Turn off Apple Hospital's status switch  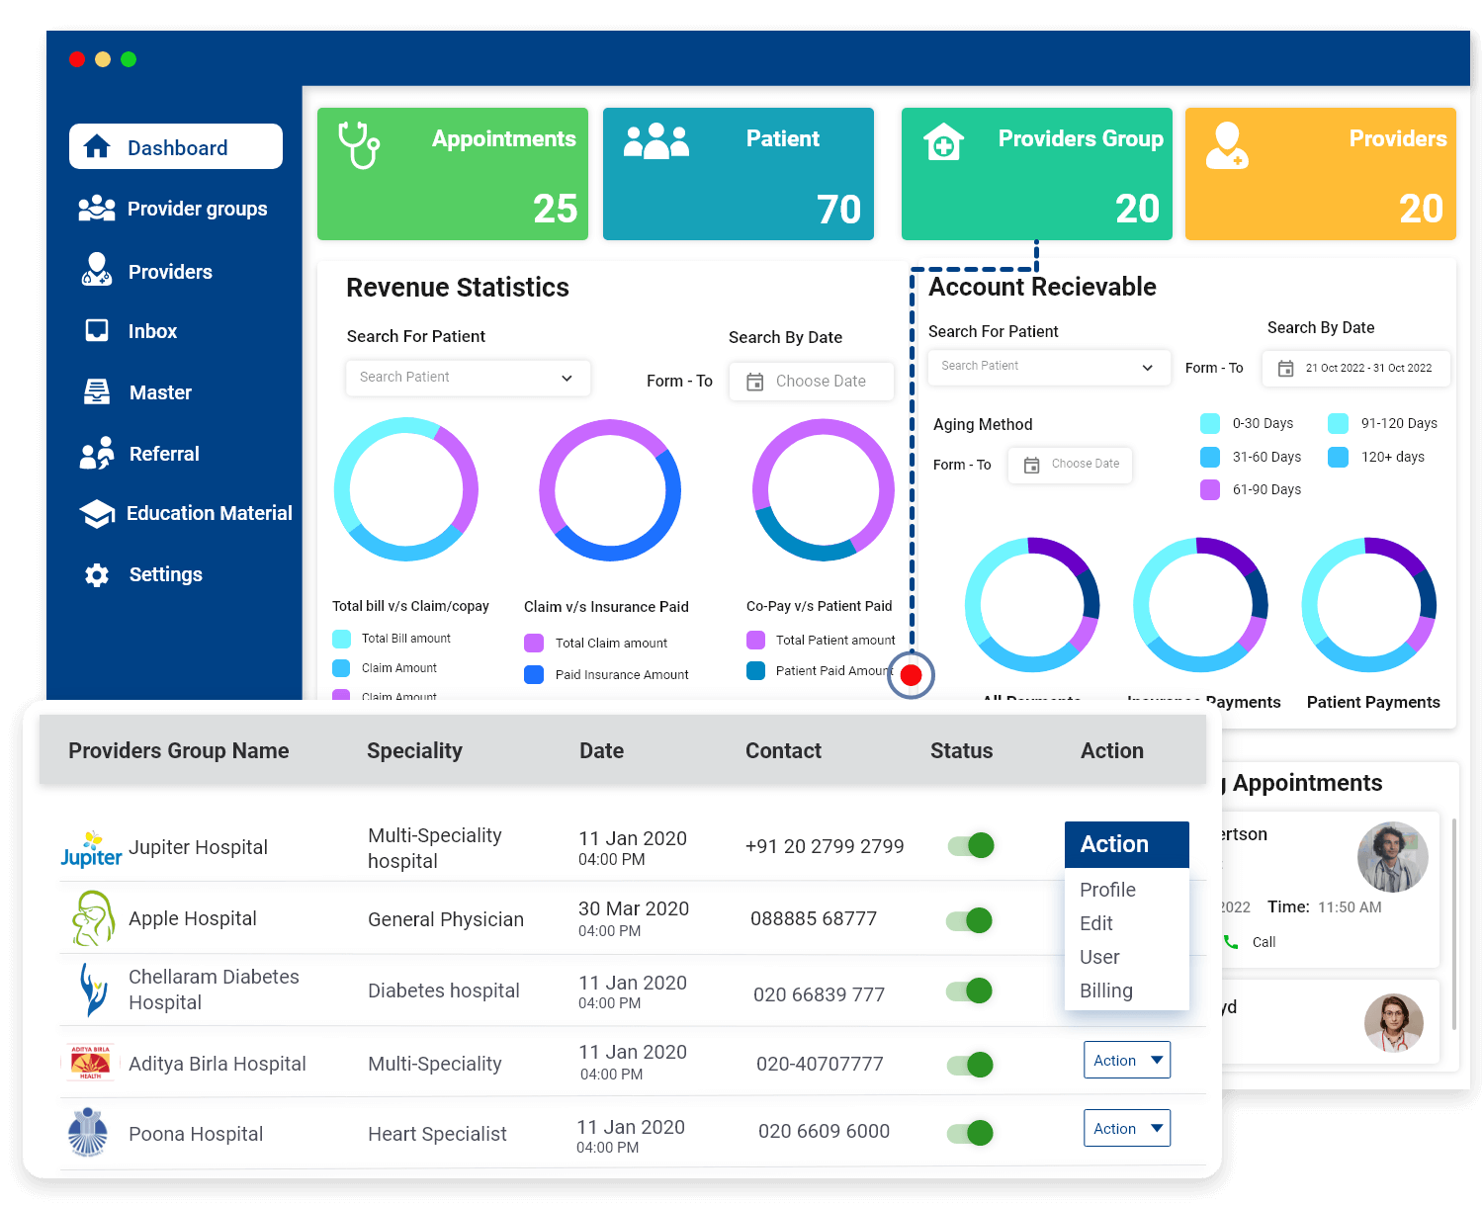coord(969,919)
